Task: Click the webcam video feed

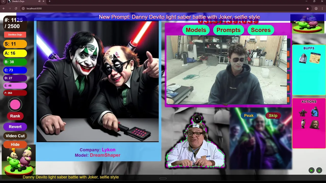Action: click(x=227, y=70)
